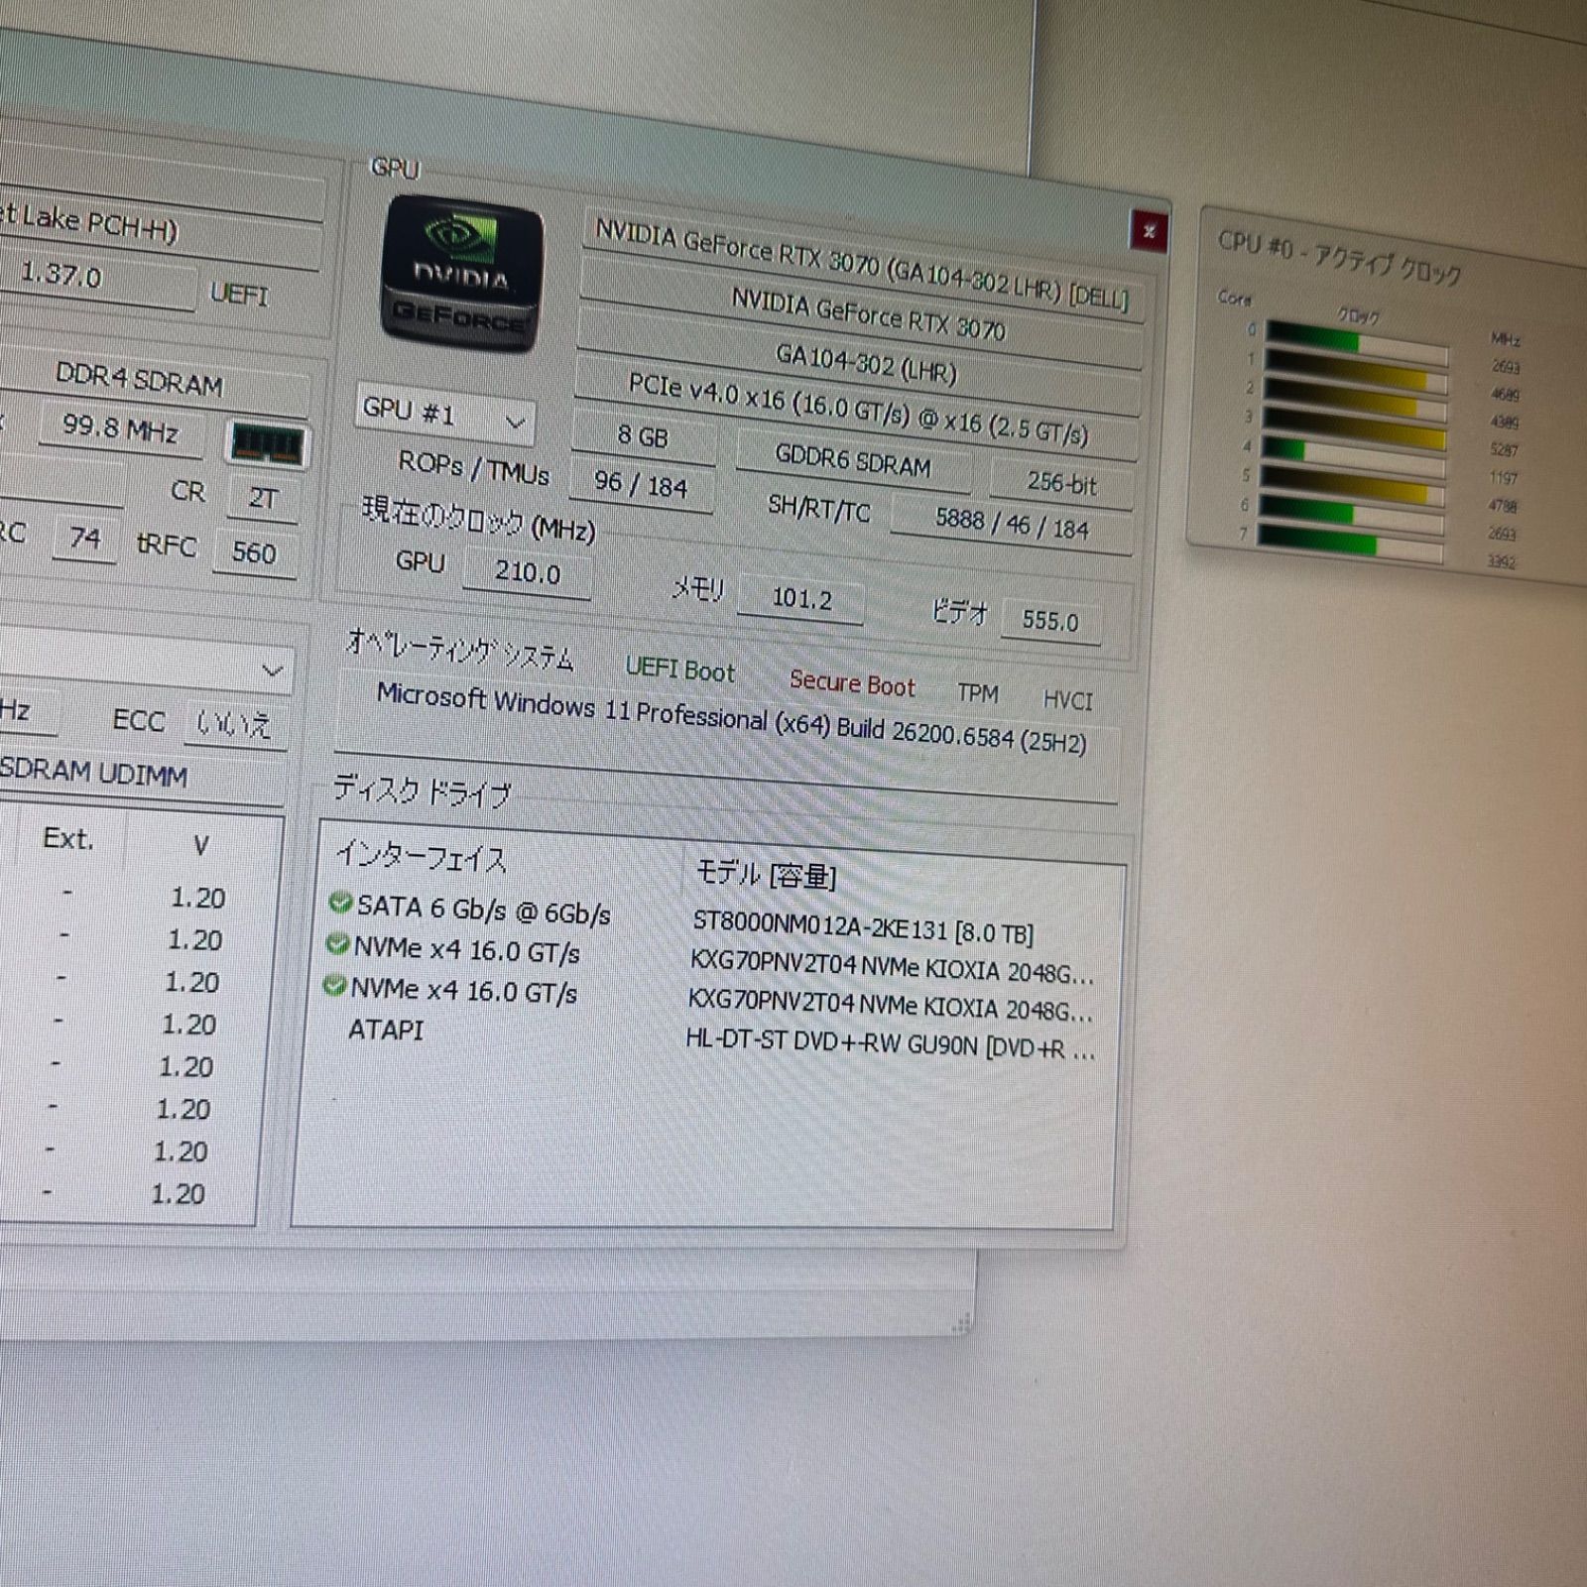Click the モデル [容量] column header
Viewport: 1587px width, 1587px height.
point(766,874)
